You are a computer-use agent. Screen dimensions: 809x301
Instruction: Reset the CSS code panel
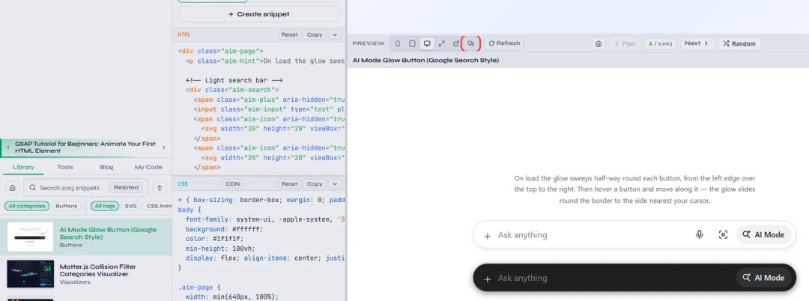(x=289, y=184)
